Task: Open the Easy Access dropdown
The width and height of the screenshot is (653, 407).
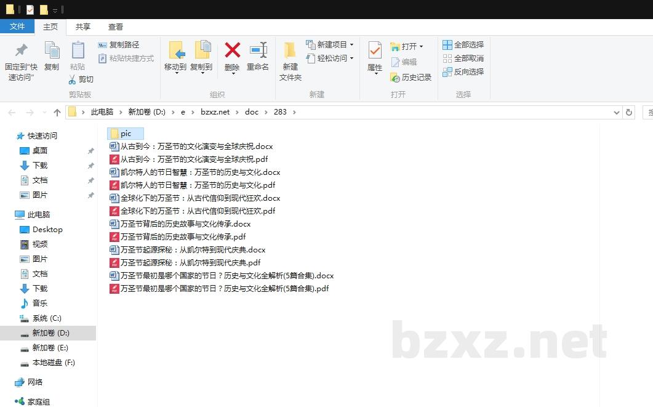Action: [x=351, y=58]
